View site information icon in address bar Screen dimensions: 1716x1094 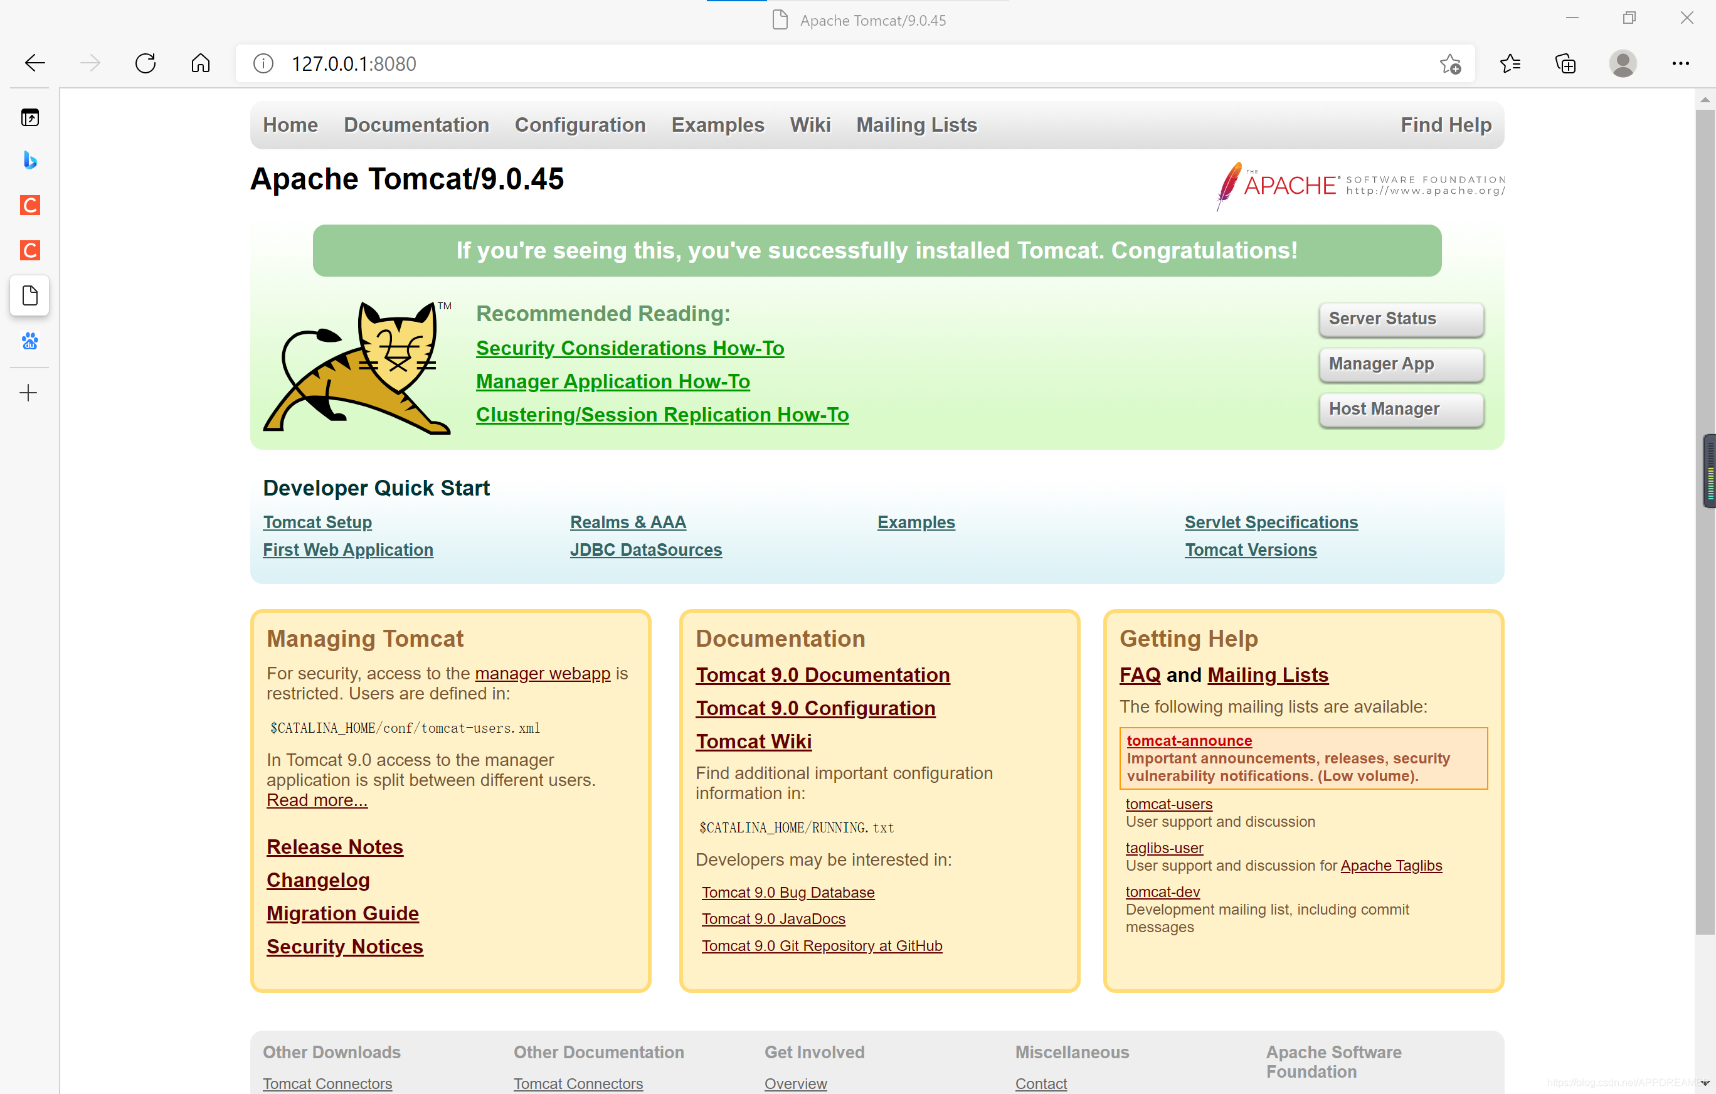point(263,63)
